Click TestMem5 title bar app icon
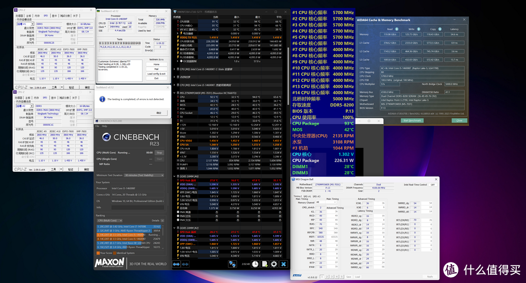Screen dimensions: 526x283 click(98, 11)
